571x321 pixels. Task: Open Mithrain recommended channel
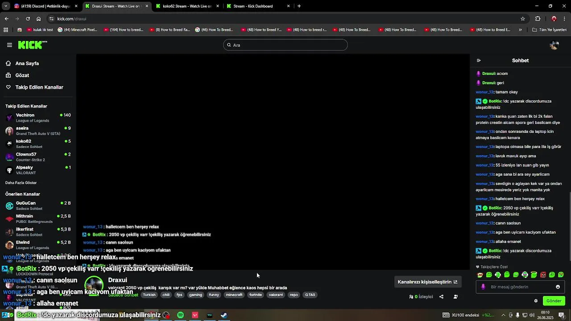(x=38, y=218)
